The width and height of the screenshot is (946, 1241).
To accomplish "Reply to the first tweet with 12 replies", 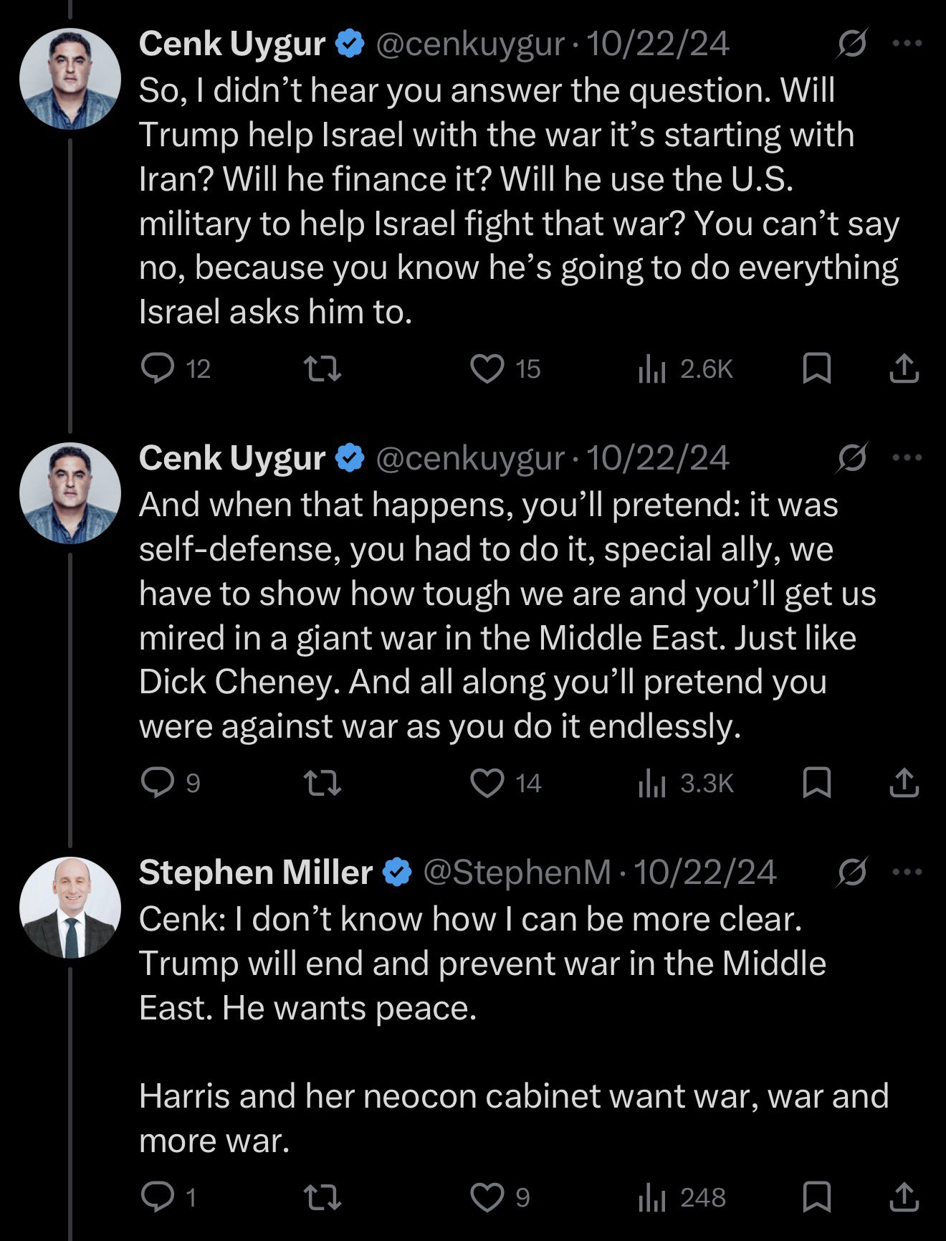I will click(x=158, y=369).
